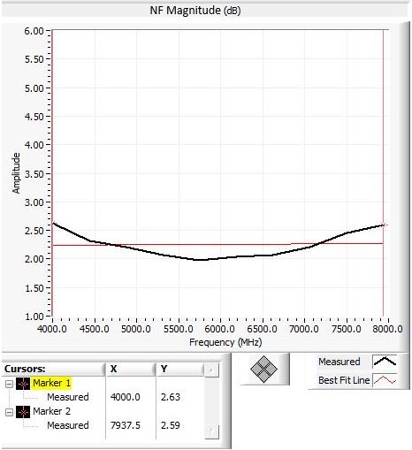Collapse the Marker 2 tree node
412x450 pixels.
pos(10,412)
